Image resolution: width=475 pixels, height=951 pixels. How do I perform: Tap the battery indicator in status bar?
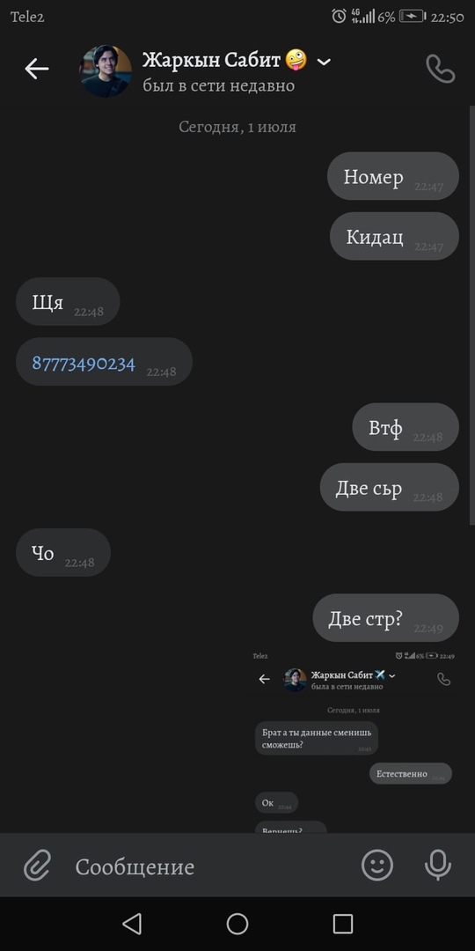pos(413,17)
